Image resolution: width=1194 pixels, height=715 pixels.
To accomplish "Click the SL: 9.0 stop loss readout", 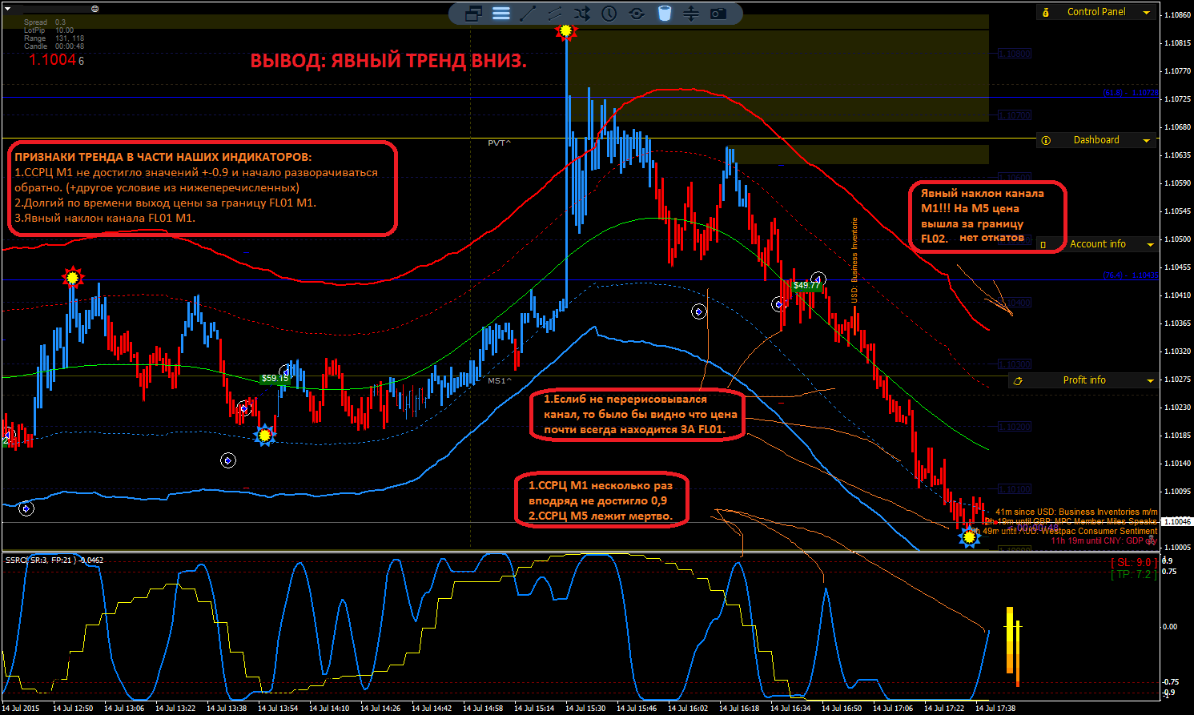I will tap(1132, 563).
